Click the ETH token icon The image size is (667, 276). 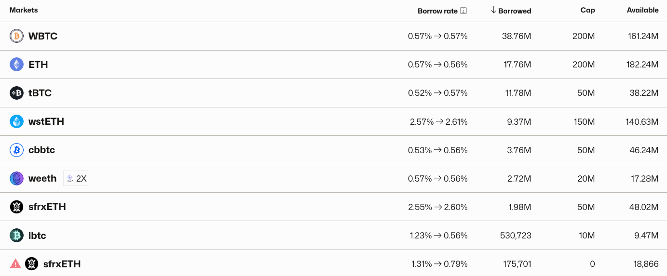point(16,65)
